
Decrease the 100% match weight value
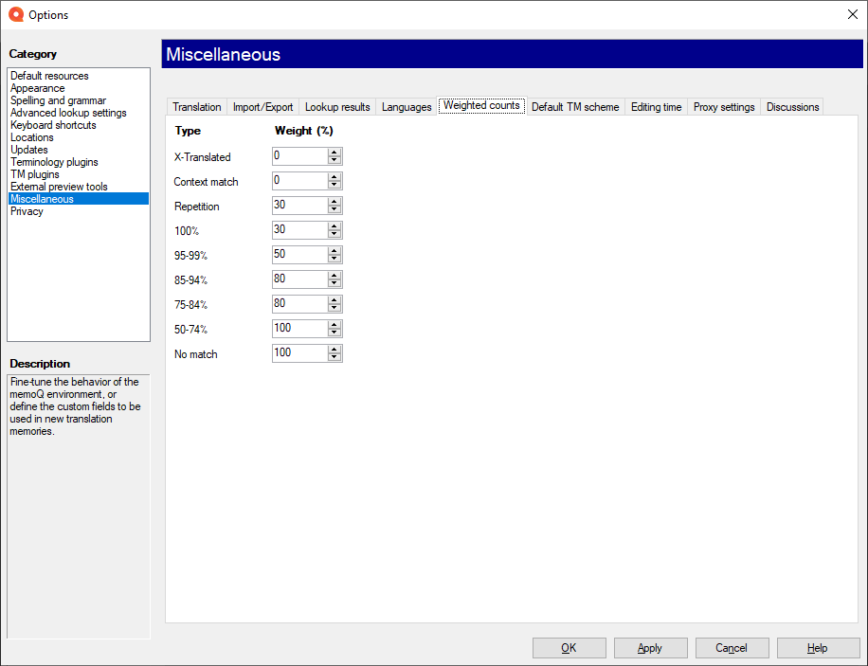coord(334,235)
